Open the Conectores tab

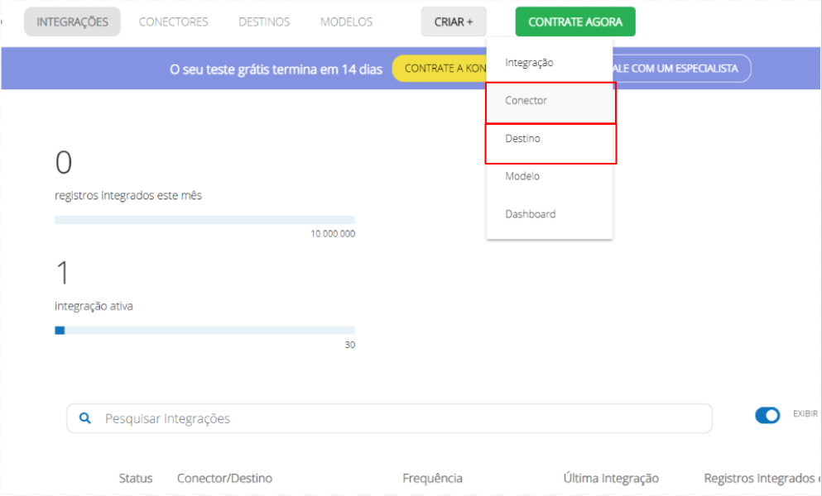(173, 22)
